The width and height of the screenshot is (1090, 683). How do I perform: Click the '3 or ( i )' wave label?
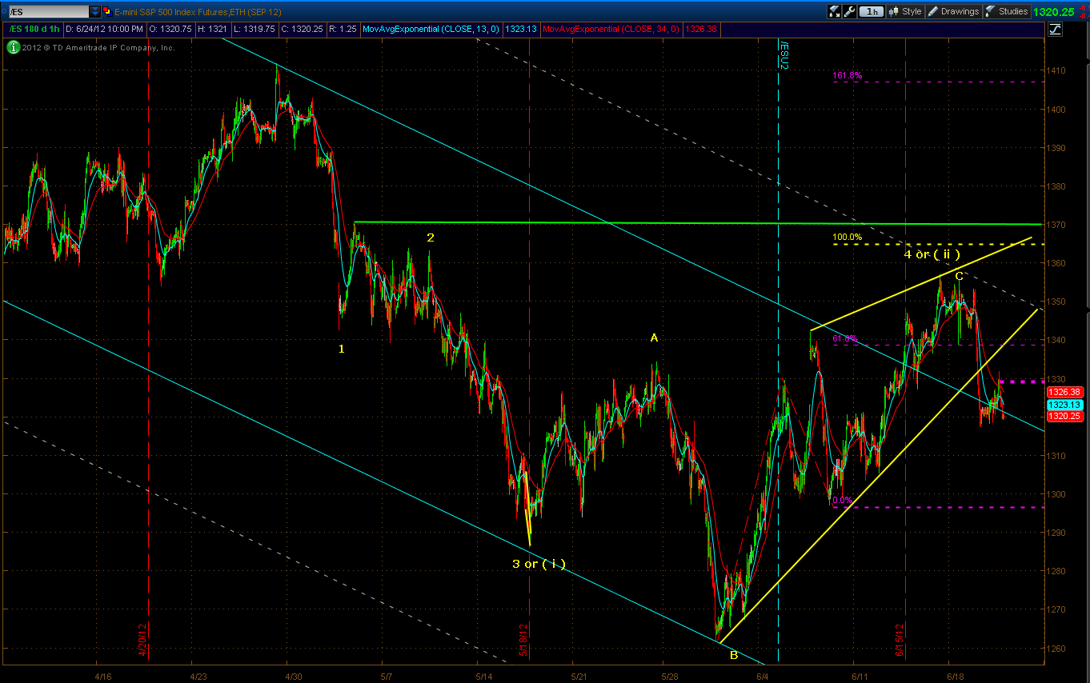pos(539,564)
